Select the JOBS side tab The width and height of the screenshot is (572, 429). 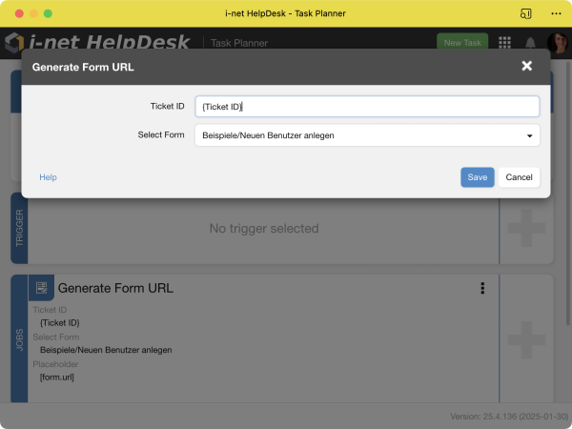[19, 340]
